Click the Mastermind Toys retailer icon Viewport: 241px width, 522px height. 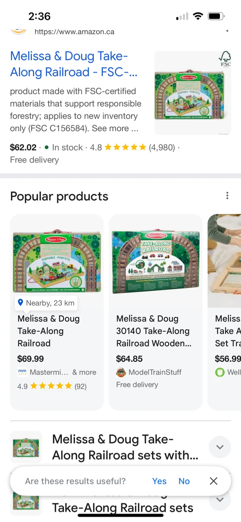click(22, 372)
